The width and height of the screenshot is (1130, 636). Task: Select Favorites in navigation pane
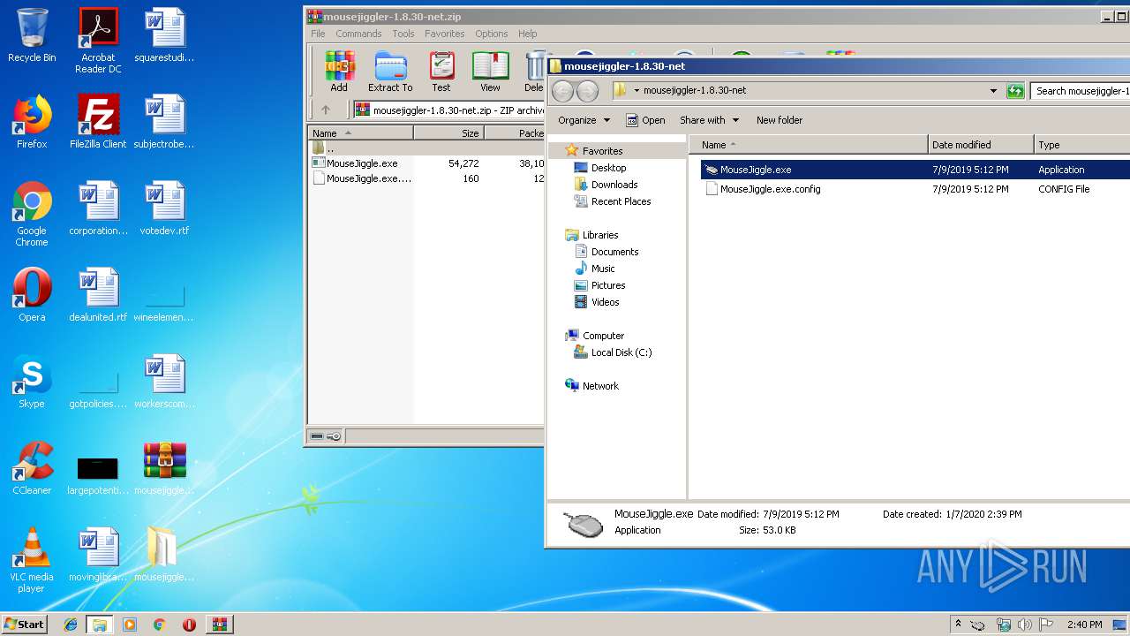[602, 151]
